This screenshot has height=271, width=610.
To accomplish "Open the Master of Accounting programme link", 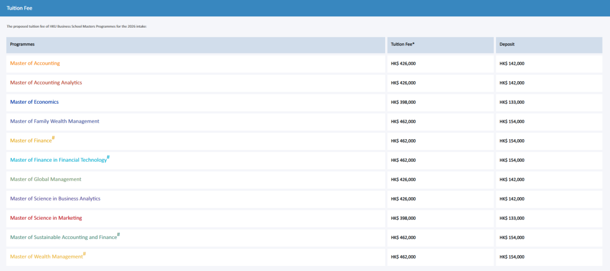I will [35, 64].
